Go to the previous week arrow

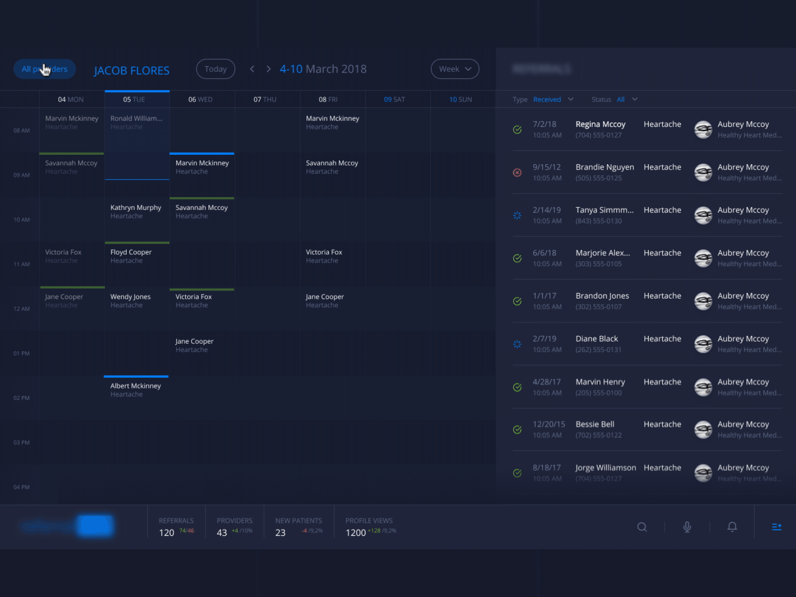click(252, 69)
